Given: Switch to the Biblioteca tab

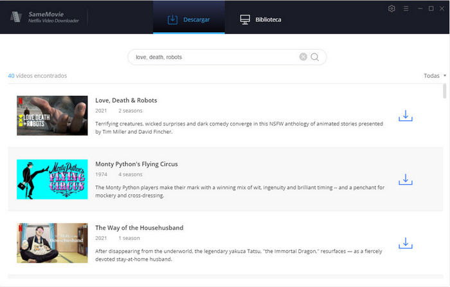Looking at the screenshot, I should [x=260, y=19].
